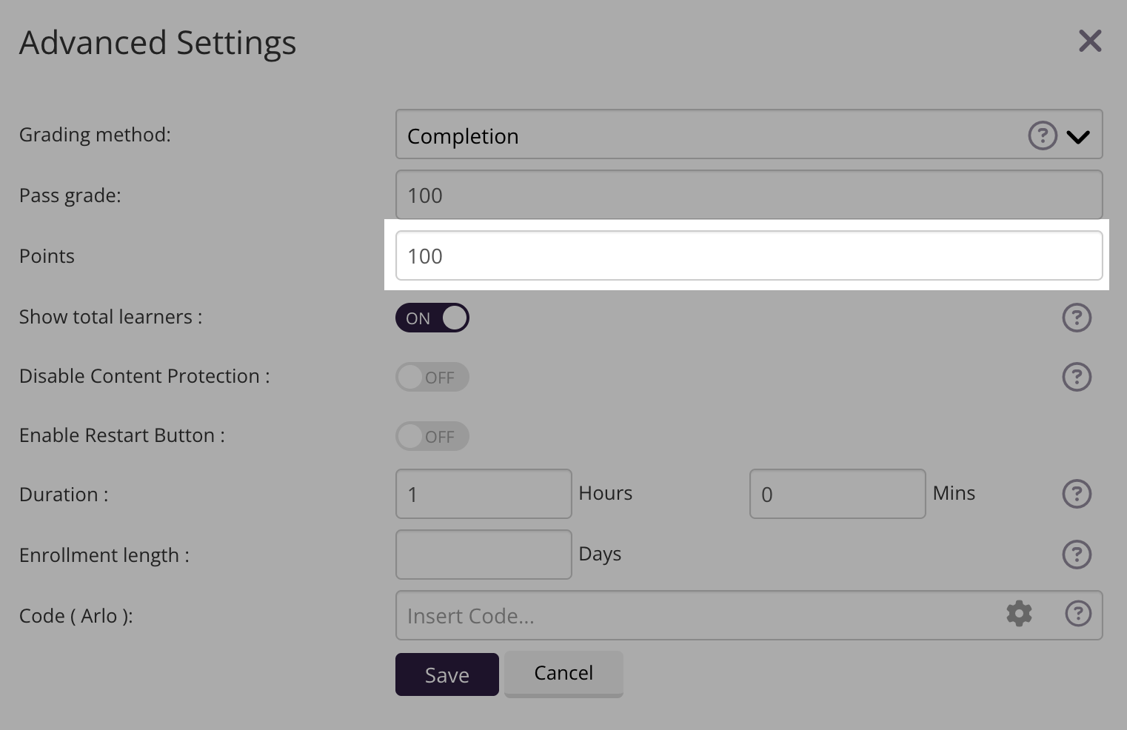Click Enrollment length help icon
The image size is (1127, 730).
click(1076, 555)
